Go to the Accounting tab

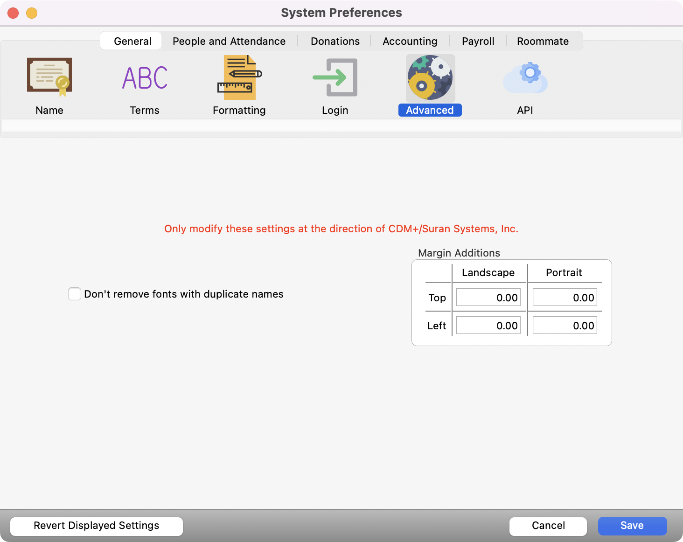[410, 41]
